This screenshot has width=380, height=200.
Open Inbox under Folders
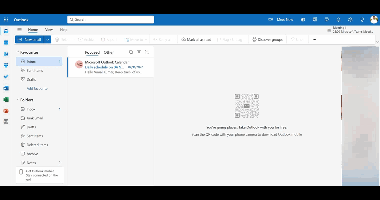click(39, 109)
